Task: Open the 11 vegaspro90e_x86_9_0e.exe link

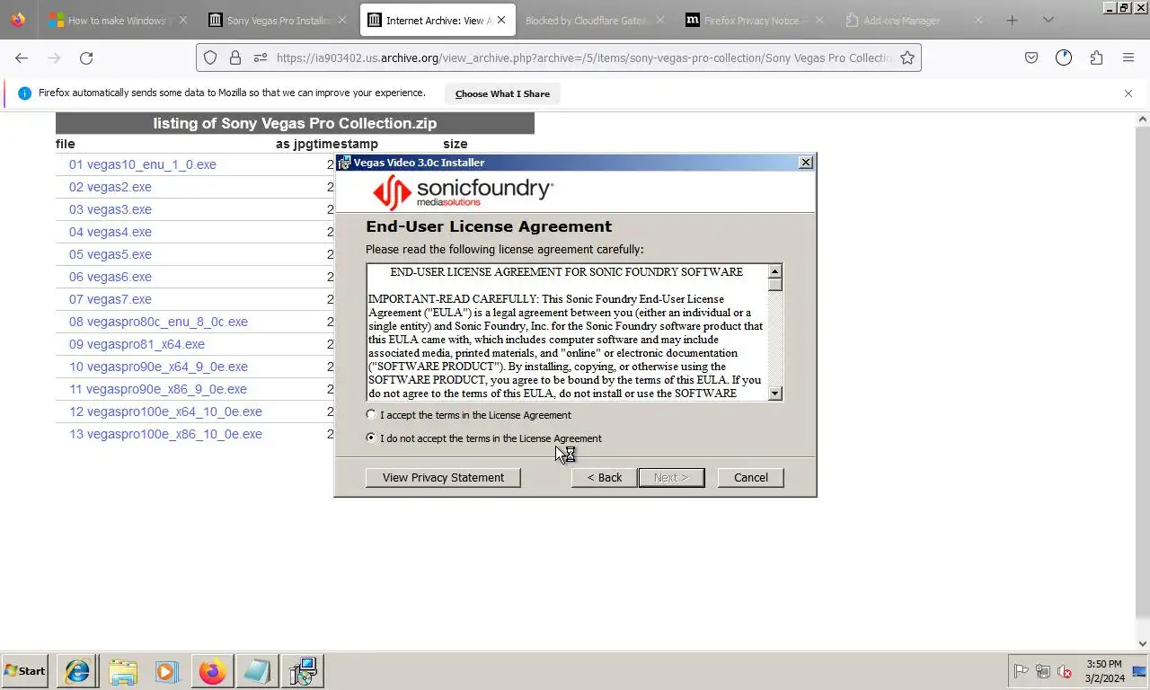Action: [x=158, y=389]
